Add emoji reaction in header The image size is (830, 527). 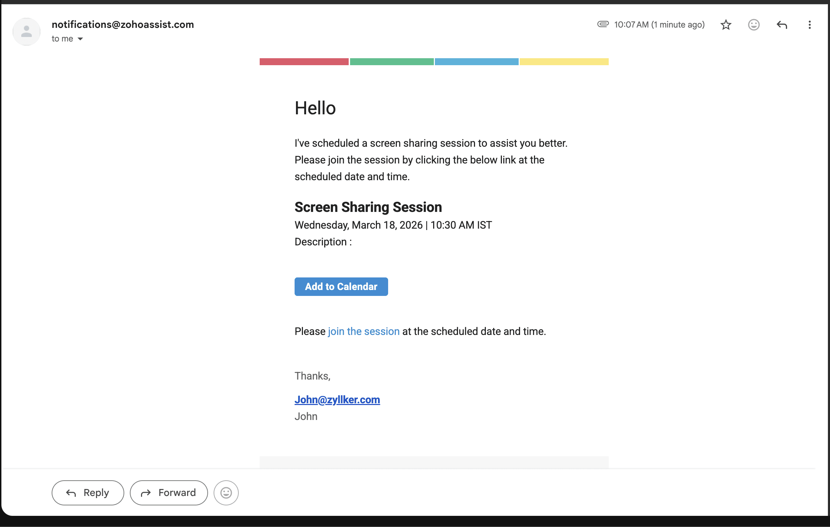click(754, 25)
